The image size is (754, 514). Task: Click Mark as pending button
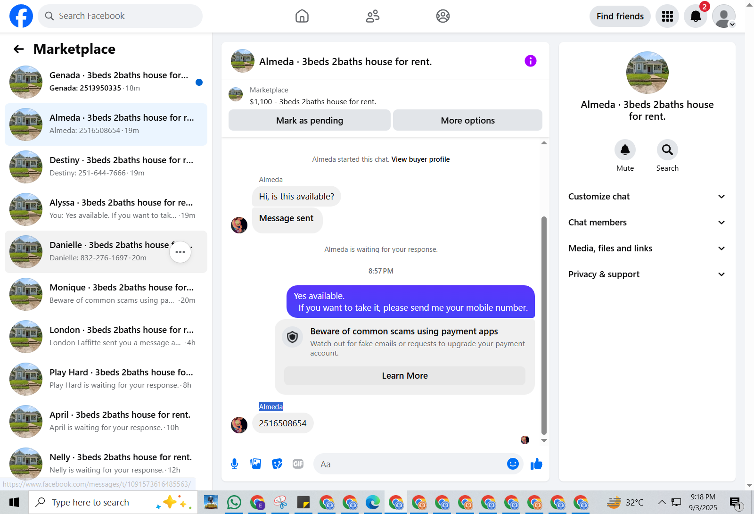coord(310,120)
